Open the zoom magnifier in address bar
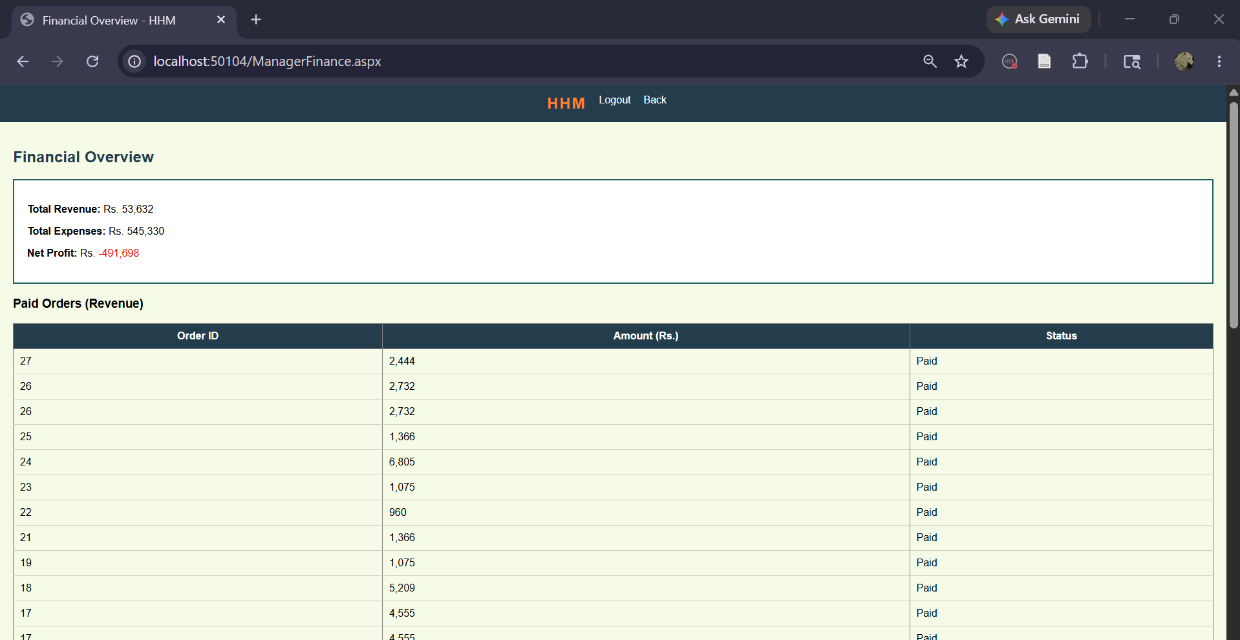 pyautogui.click(x=930, y=61)
